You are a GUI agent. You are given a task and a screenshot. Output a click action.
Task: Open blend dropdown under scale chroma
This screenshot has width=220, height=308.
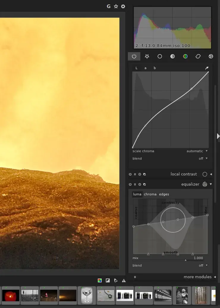click(203, 158)
